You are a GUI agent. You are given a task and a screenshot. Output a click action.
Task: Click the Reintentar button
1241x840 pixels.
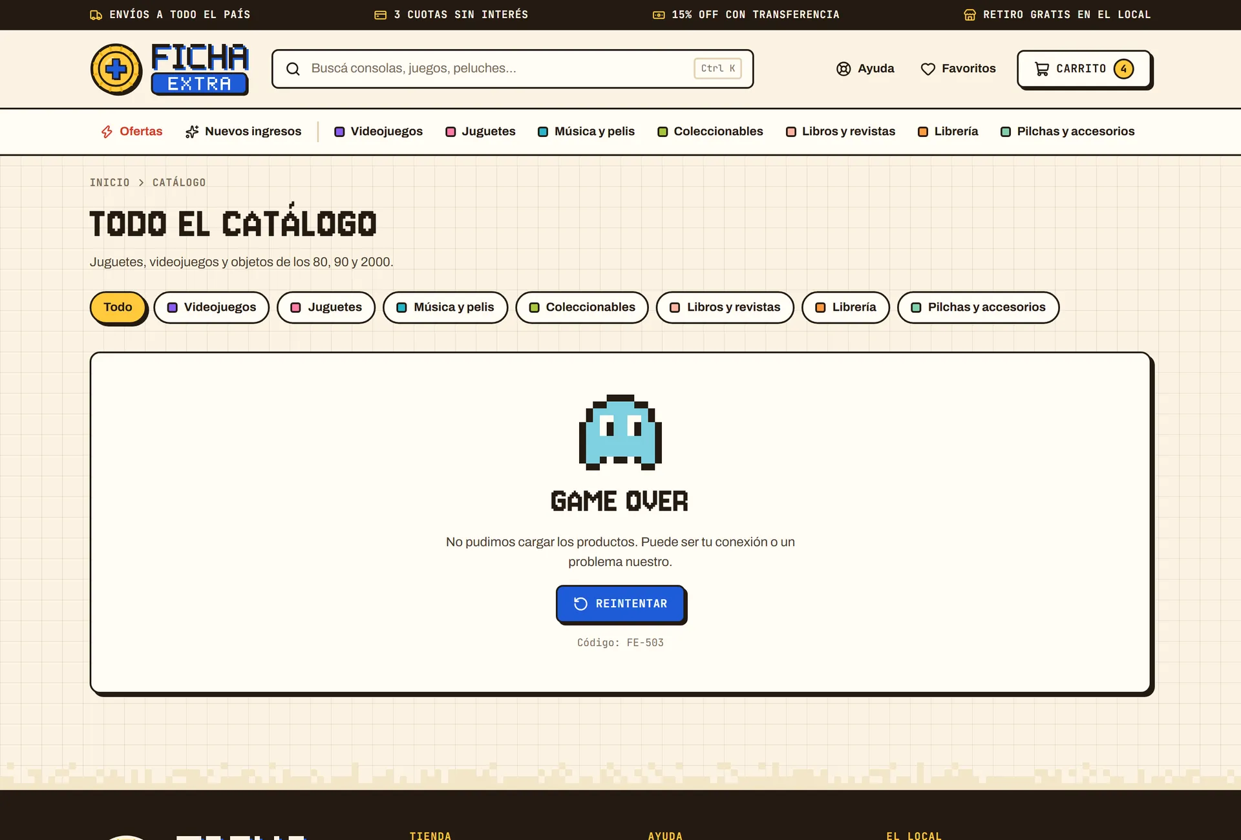click(x=620, y=604)
